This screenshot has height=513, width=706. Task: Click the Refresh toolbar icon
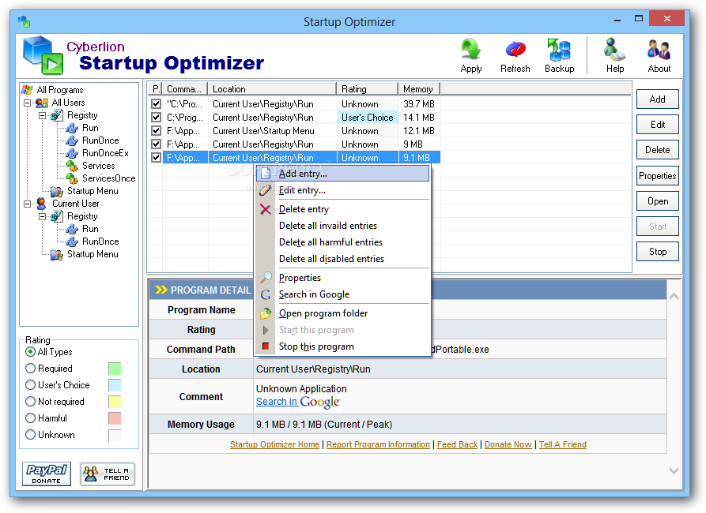tap(515, 50)
